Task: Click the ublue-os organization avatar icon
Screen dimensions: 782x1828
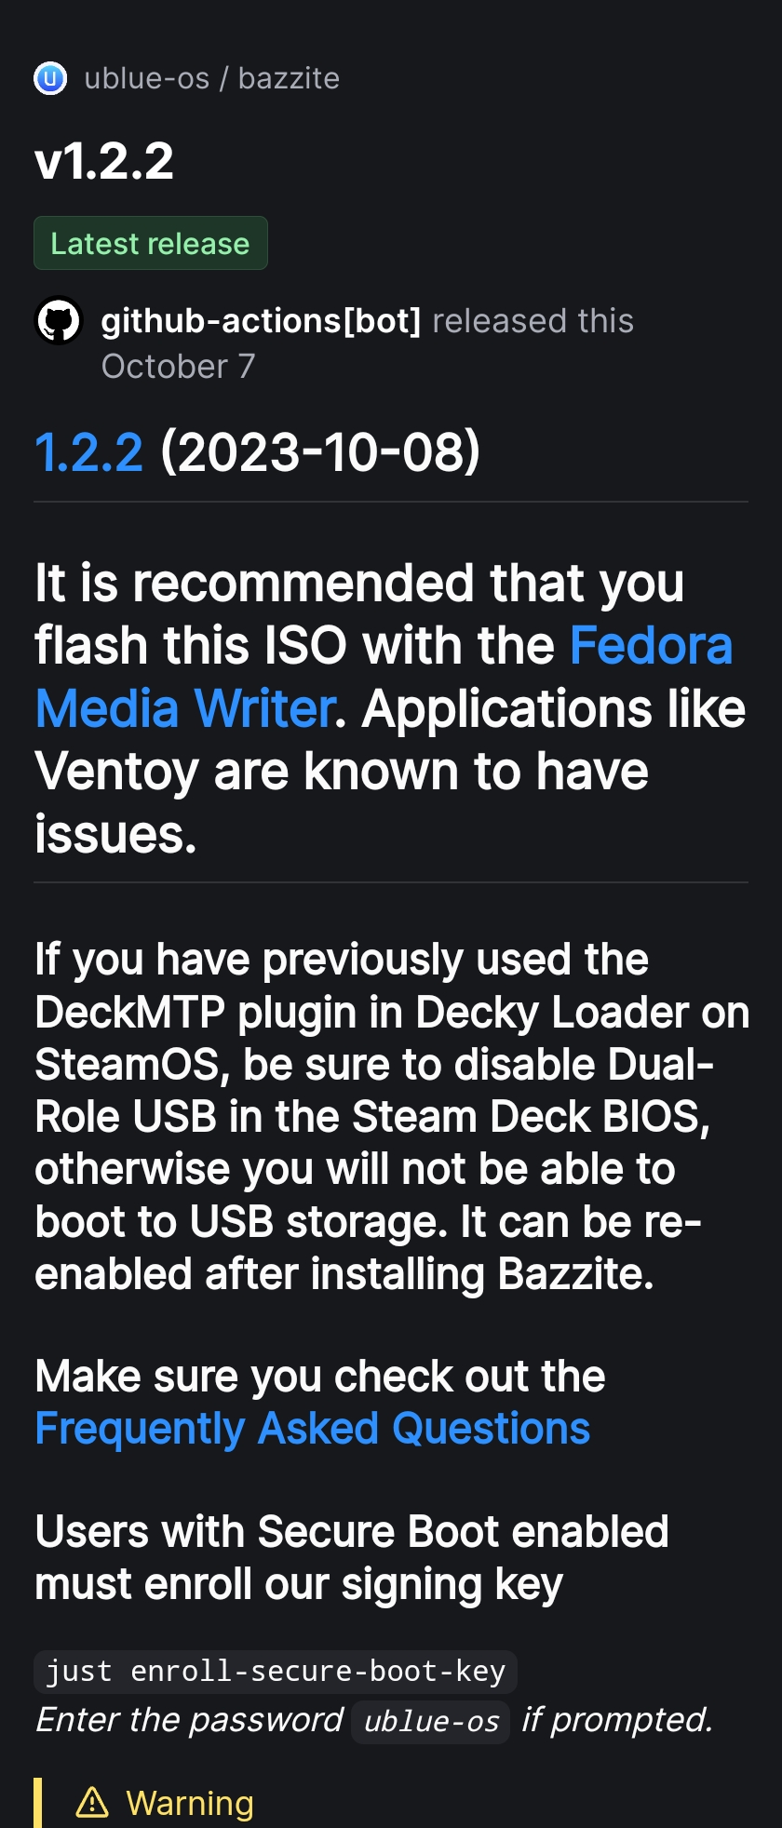Action: point(50,79)
